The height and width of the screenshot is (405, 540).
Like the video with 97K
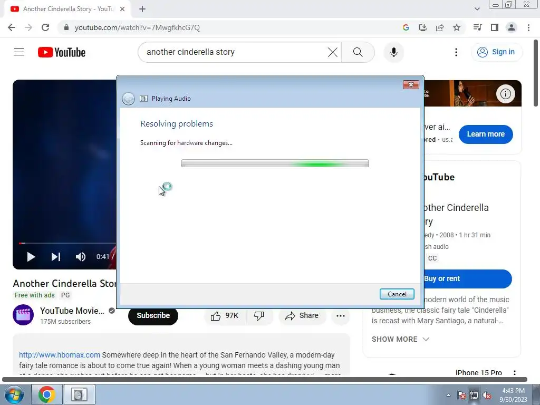point(225,316)
